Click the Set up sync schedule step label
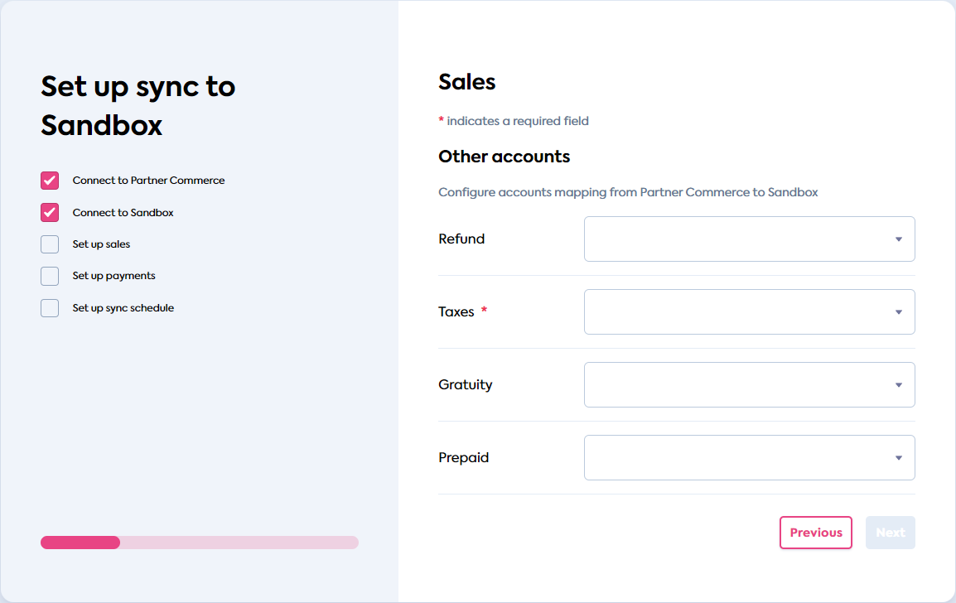The image size is (956, 603). coord(122,307)
